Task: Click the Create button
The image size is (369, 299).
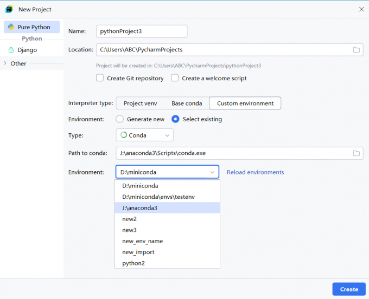Action: (349, 289)
